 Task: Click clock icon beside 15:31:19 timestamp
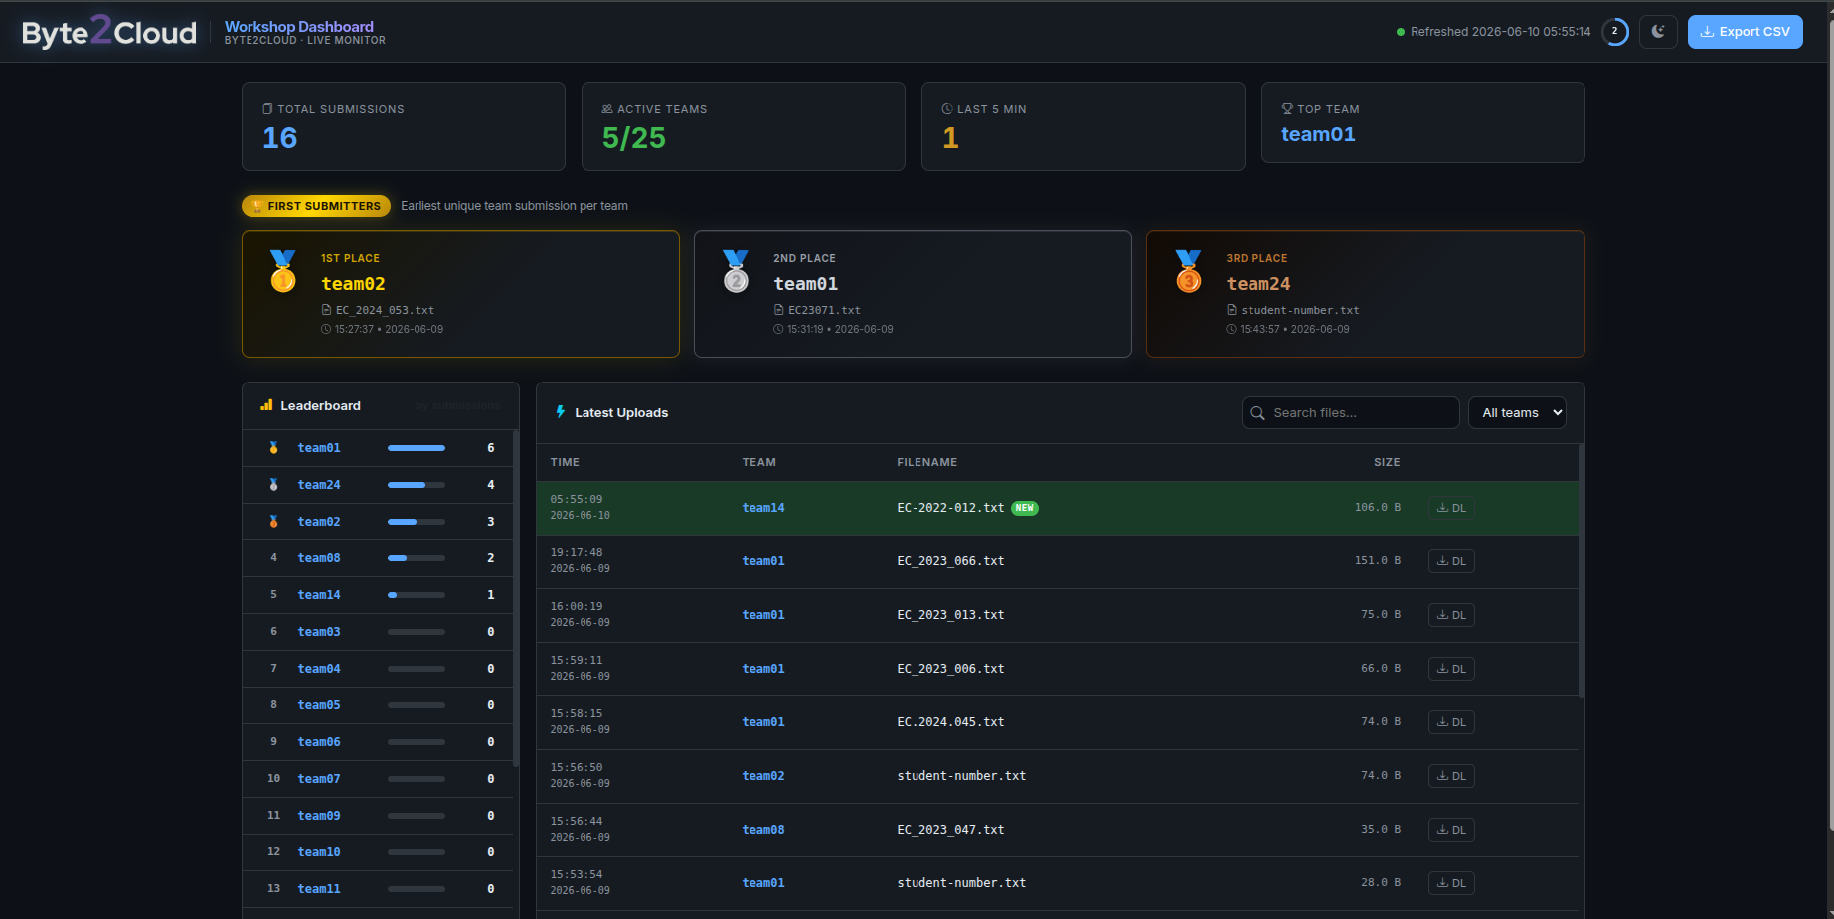(778, 329)
